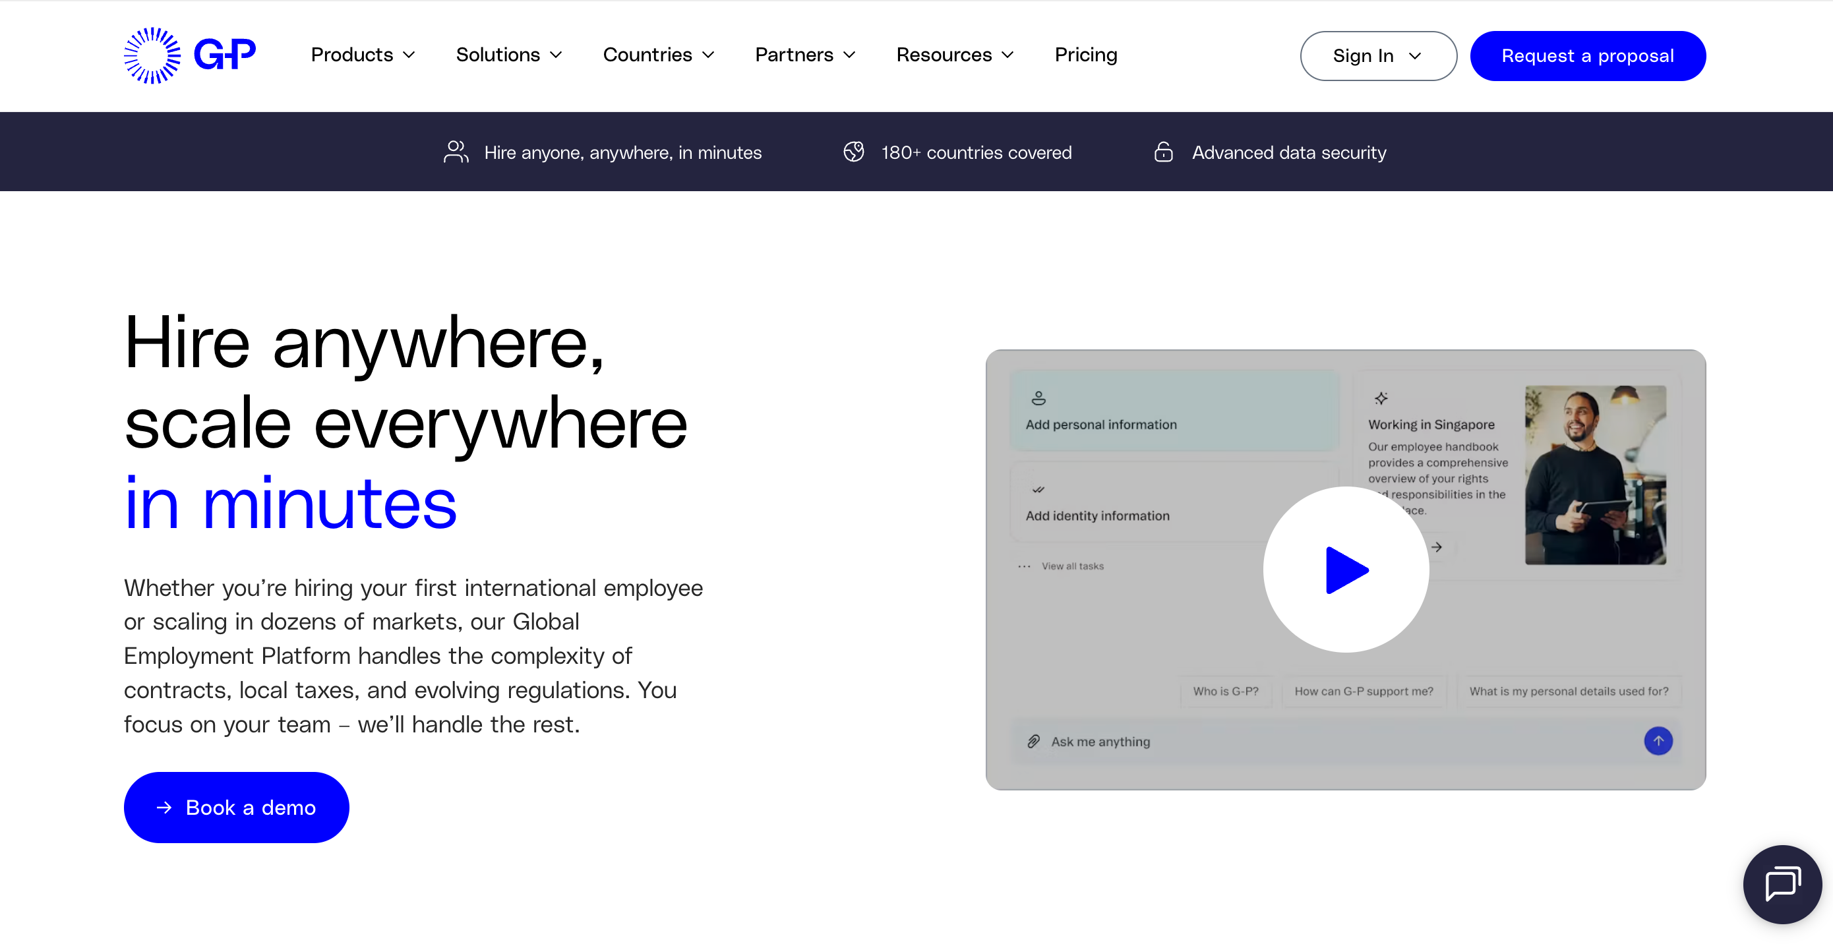The image size is (1833, 944).
Task: Expand the Resources menu
Action: click(955, 55)
